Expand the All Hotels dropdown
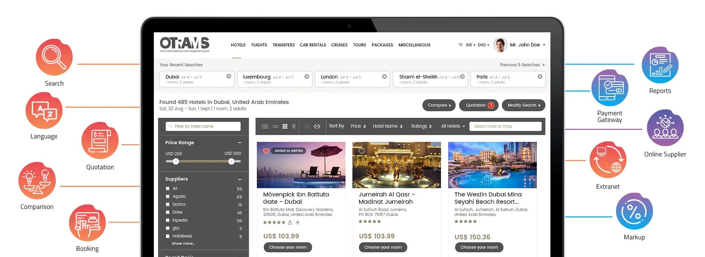 453,126
